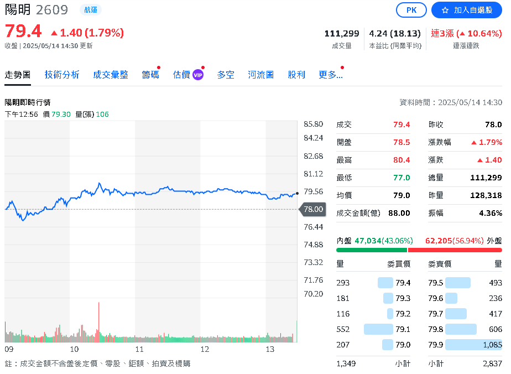Click bid price 79.3 row
511x374 pixels.
click(373, 298)
